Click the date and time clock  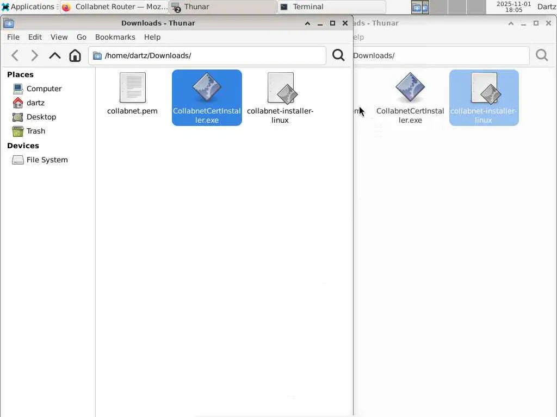[513, 7]
